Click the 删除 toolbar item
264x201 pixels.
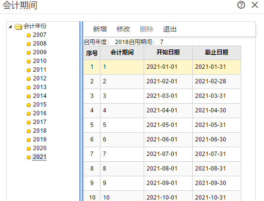tap(147, 29)
